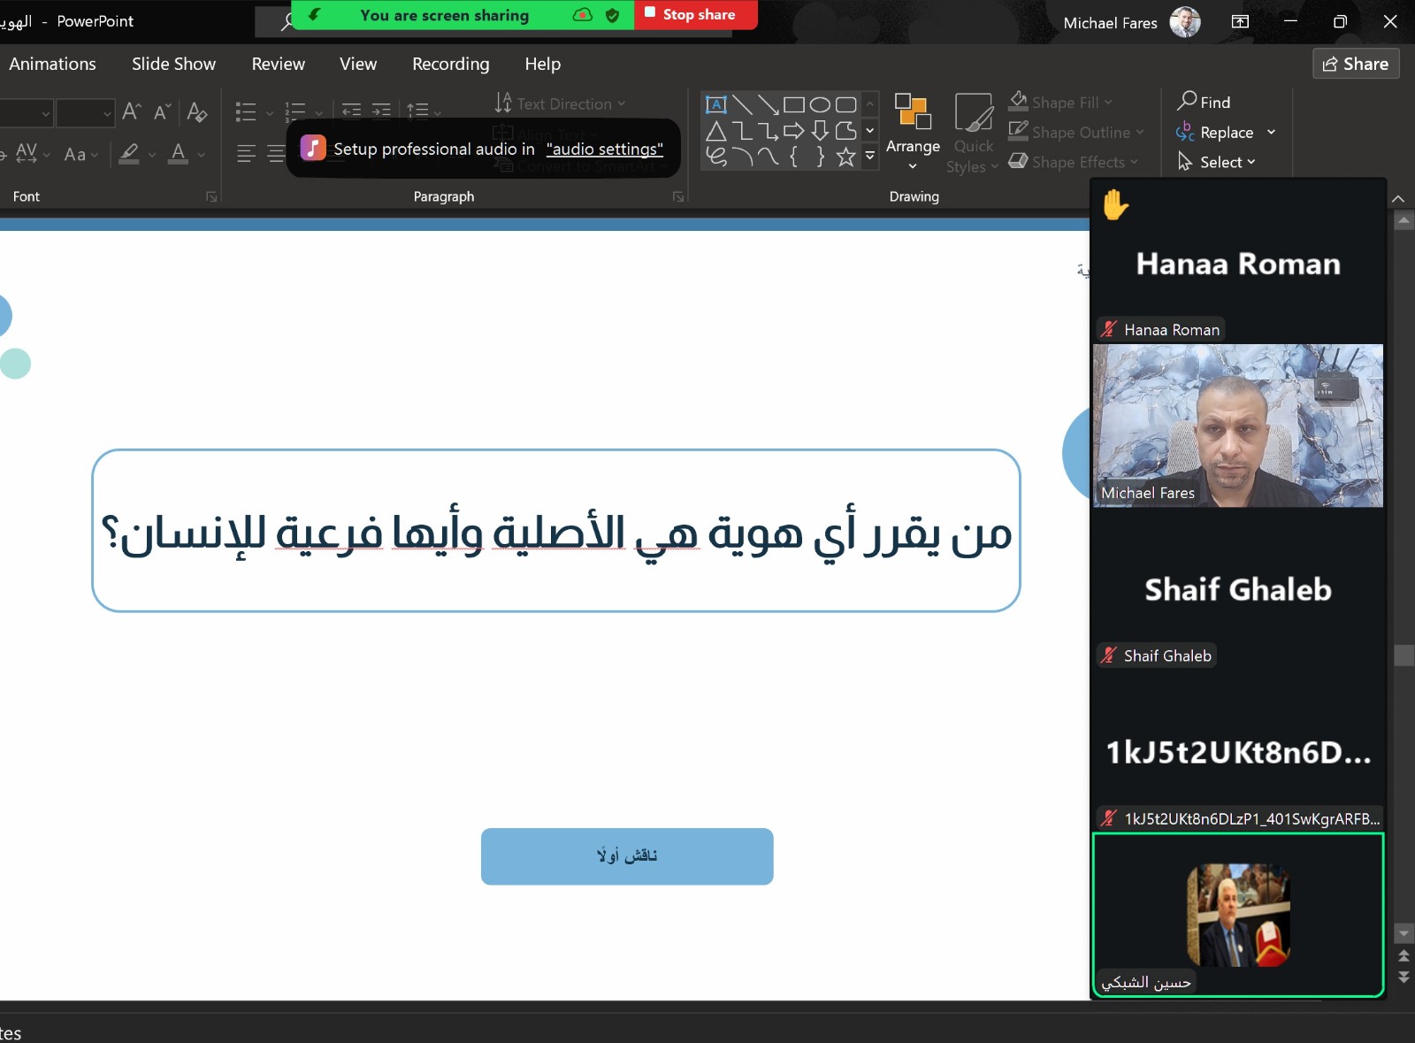Clear all formatting with eraser A icon
Screen dimensions: 1415x1043
tap(197, 112)
